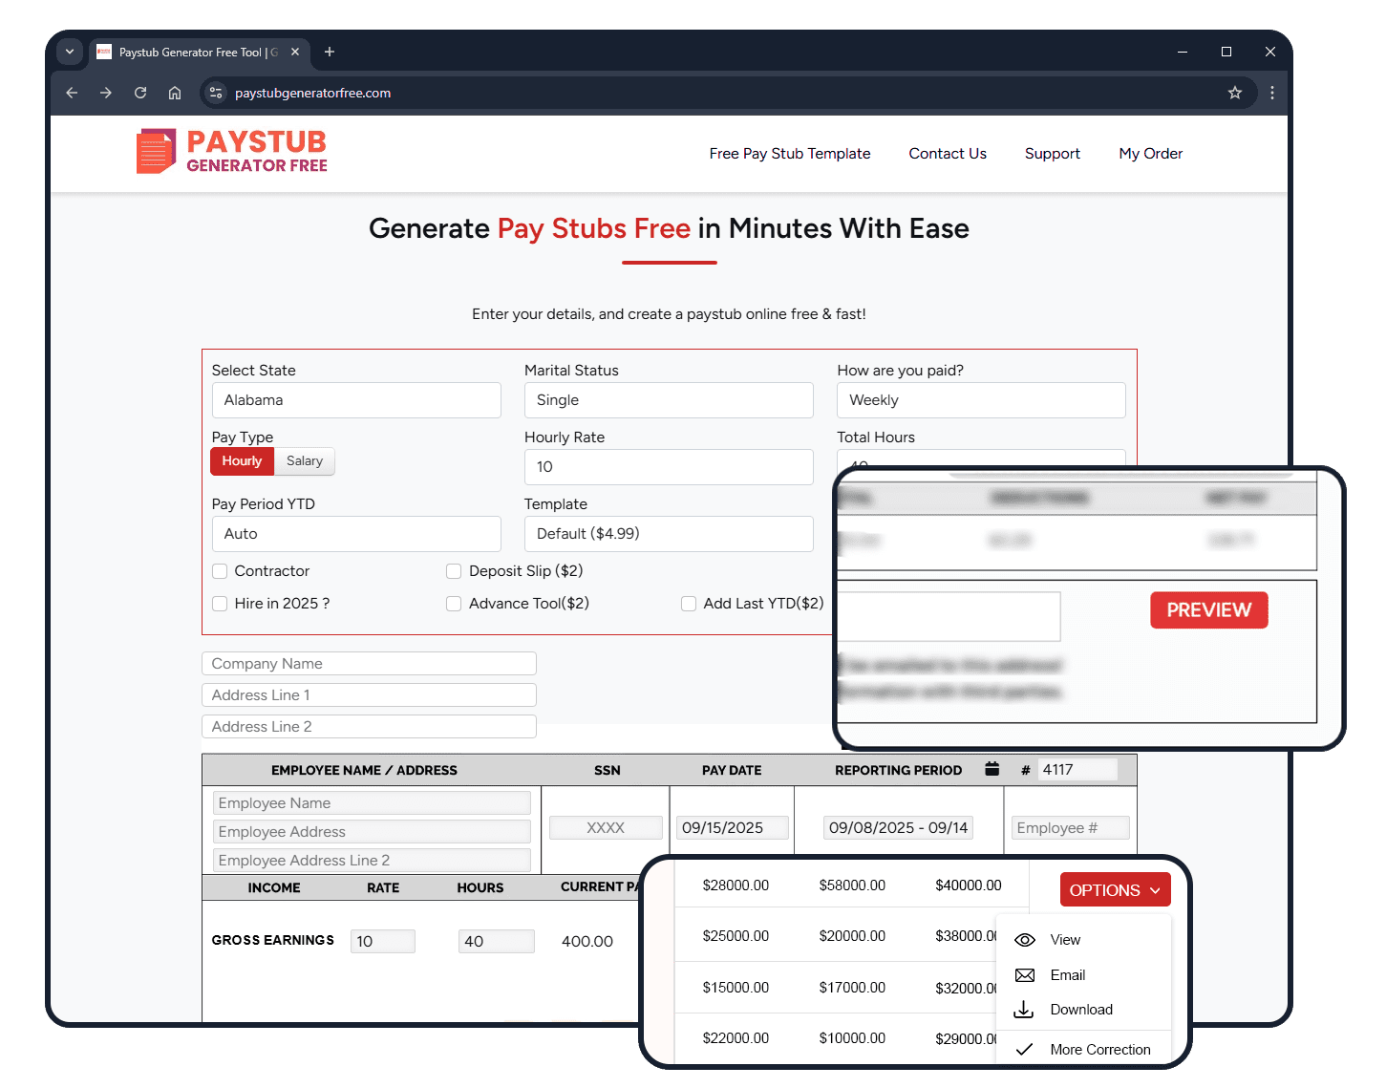
Task: Check the Hire in 2025 box
Action: (x=220, y=604)
